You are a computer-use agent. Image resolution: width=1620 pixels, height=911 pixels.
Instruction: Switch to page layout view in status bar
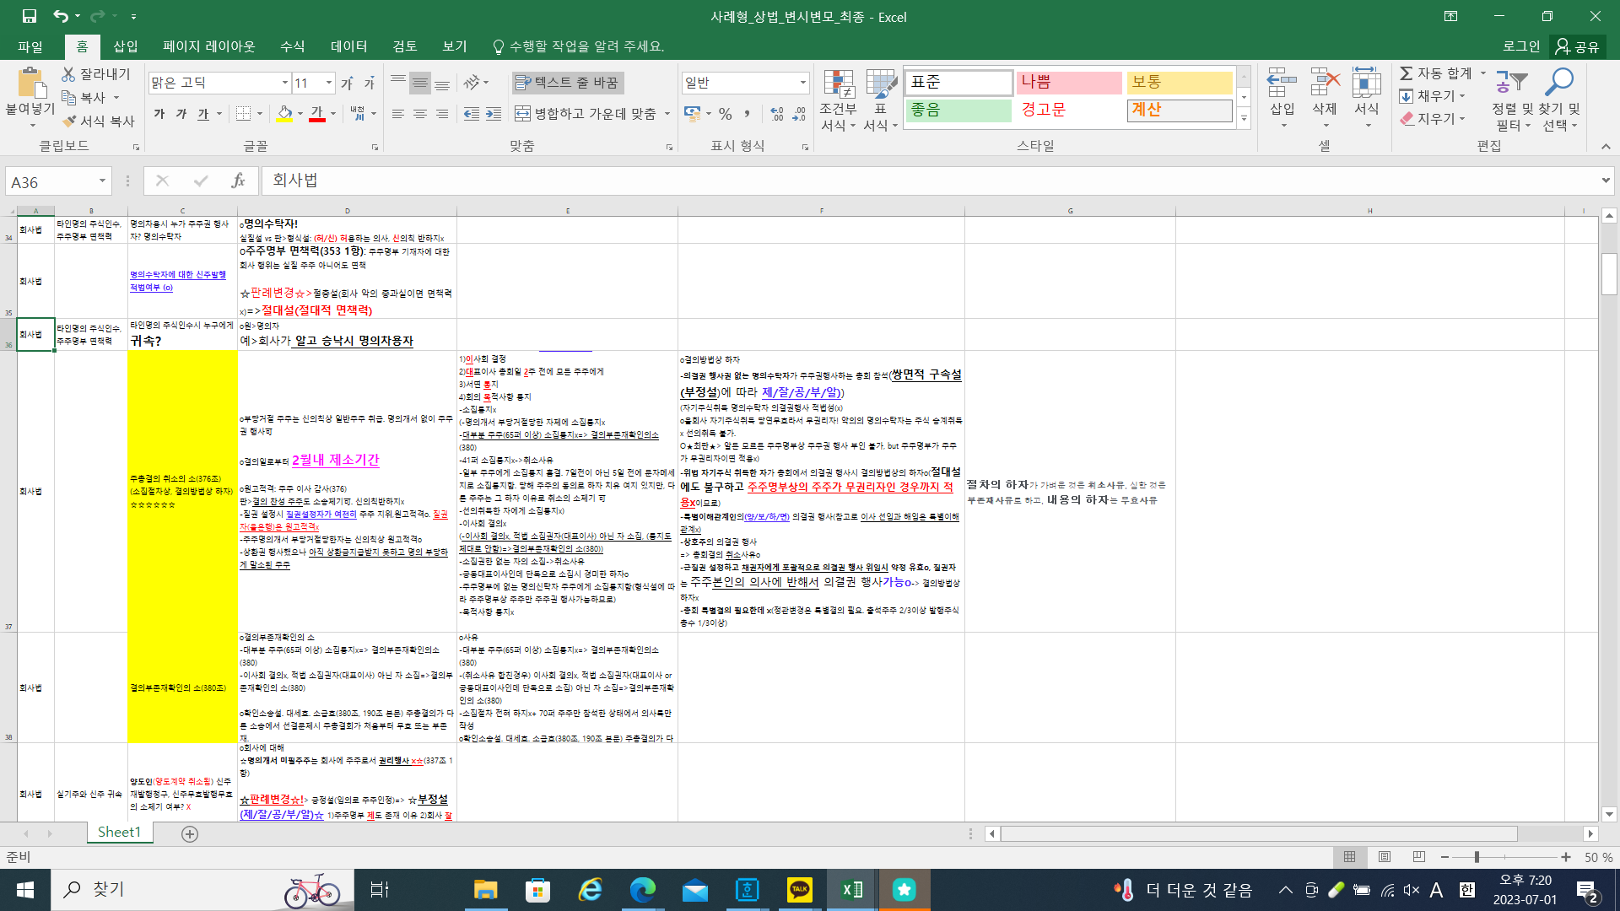(1385, 857)
